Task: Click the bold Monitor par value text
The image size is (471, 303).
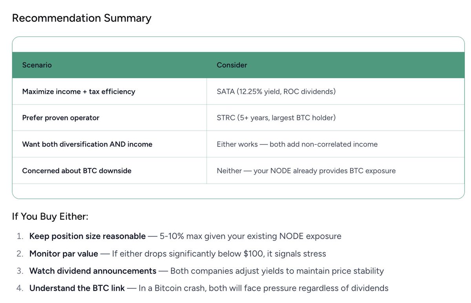Action: tap(64, 254)
